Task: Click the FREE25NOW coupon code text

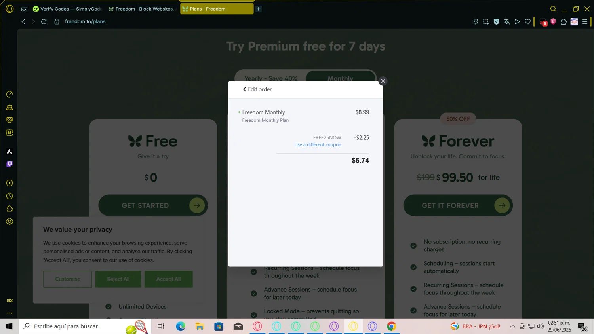Action: point(327,137)
